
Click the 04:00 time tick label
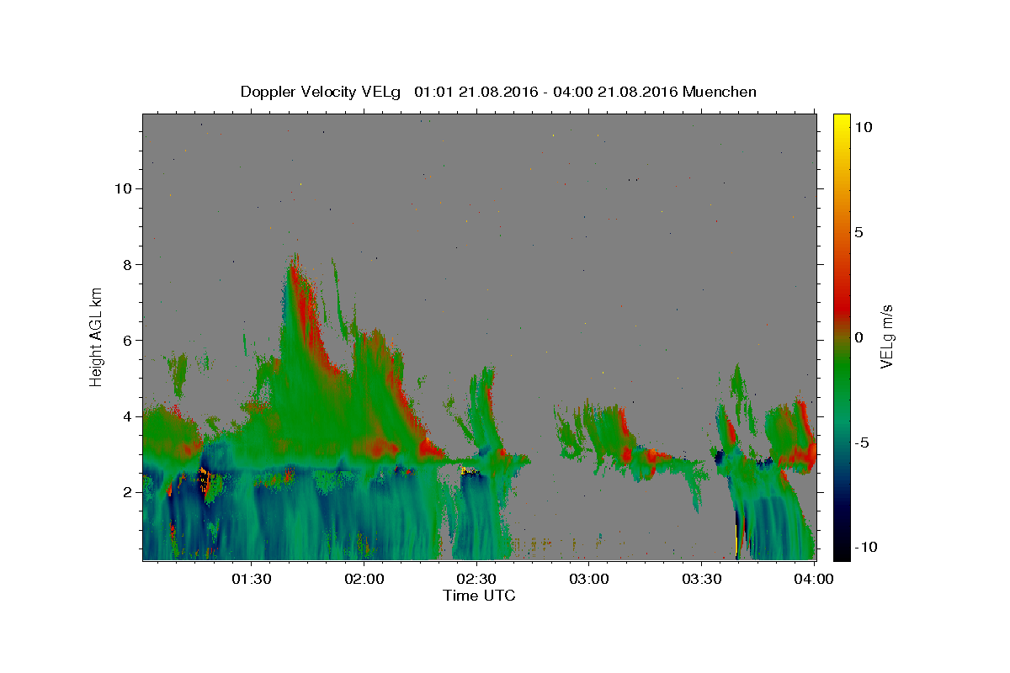click(815, 579)
